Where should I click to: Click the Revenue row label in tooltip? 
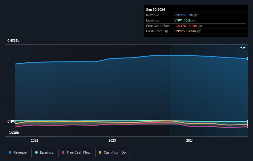pyautogui.click(x=153, y=15)
